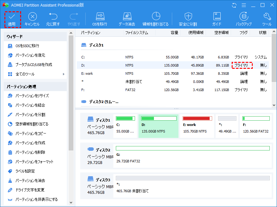The image size is (277, 207).
Task: Click the partition list scroll down arrow
Action: pos(274,105)
